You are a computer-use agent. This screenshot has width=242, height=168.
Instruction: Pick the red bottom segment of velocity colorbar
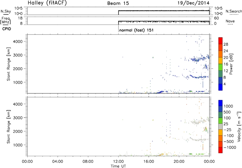tap(221, 150)
